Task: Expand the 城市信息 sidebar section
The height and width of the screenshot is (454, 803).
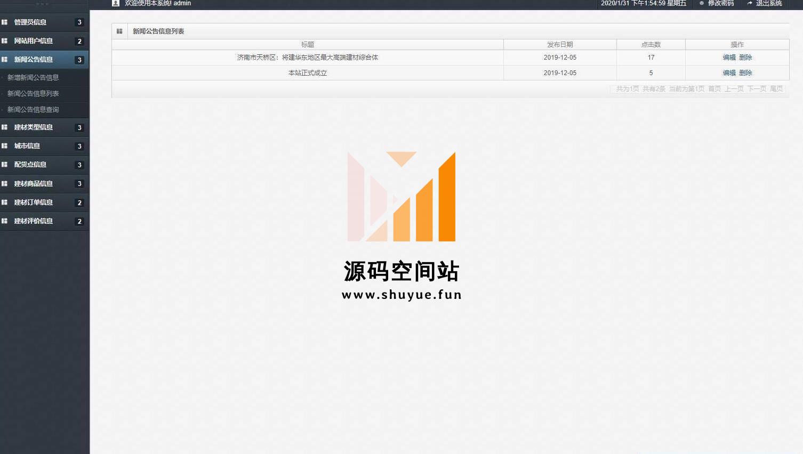Action: coord(44,146)
